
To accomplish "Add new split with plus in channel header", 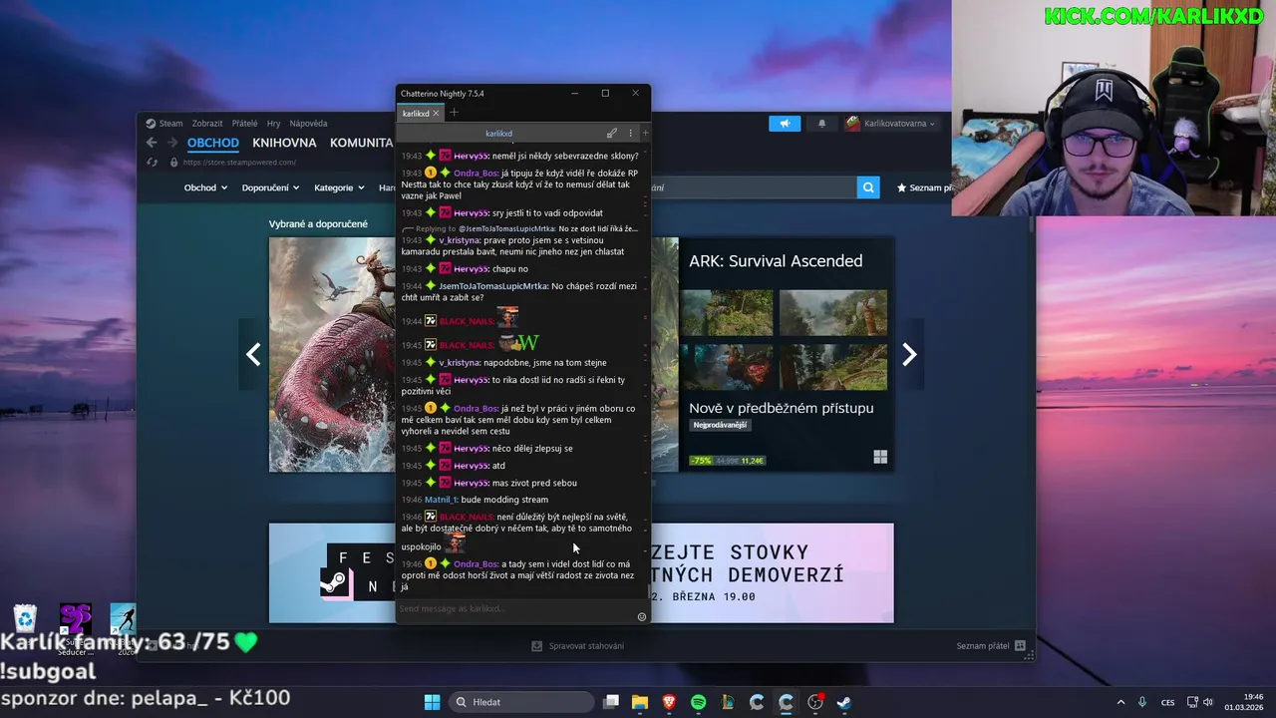I will (x=645, y=133).
